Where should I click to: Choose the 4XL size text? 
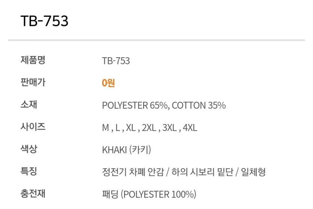[190, 128]
